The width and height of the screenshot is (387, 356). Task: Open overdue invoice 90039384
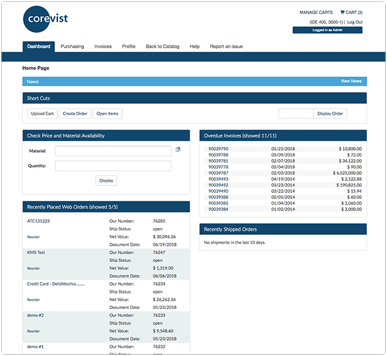[218, 209]
